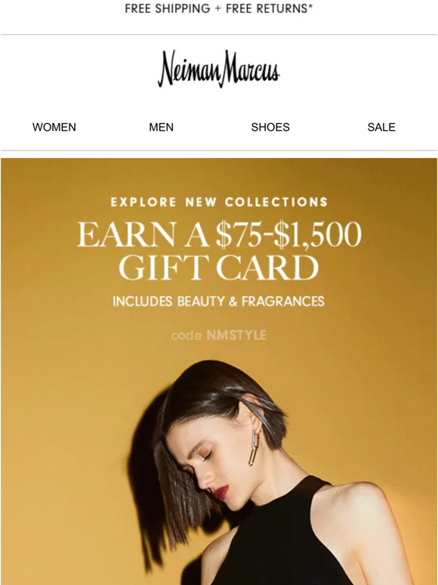Click the GIFT CARD headline line

click(219, 267)
